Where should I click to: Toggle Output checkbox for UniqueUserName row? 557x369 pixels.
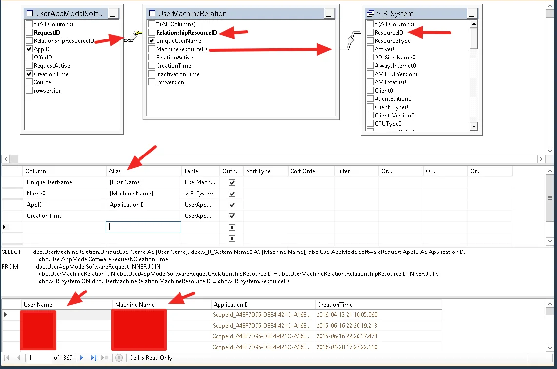232,182
